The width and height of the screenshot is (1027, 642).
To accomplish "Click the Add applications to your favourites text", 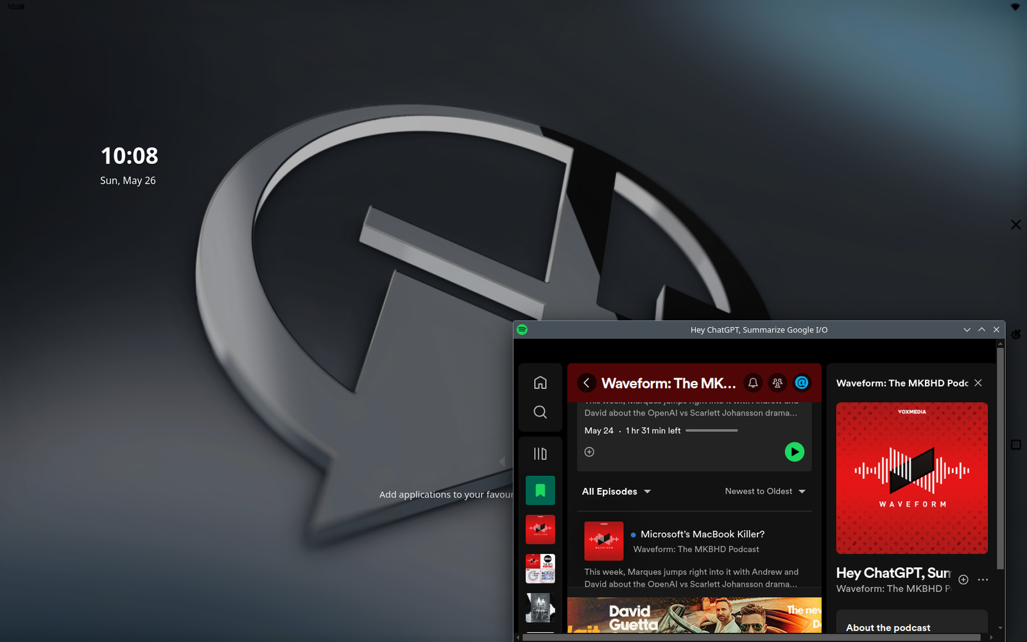I will (446, 495).
